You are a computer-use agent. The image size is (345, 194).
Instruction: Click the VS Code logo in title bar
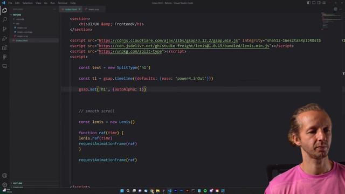[x=4, y=3]
